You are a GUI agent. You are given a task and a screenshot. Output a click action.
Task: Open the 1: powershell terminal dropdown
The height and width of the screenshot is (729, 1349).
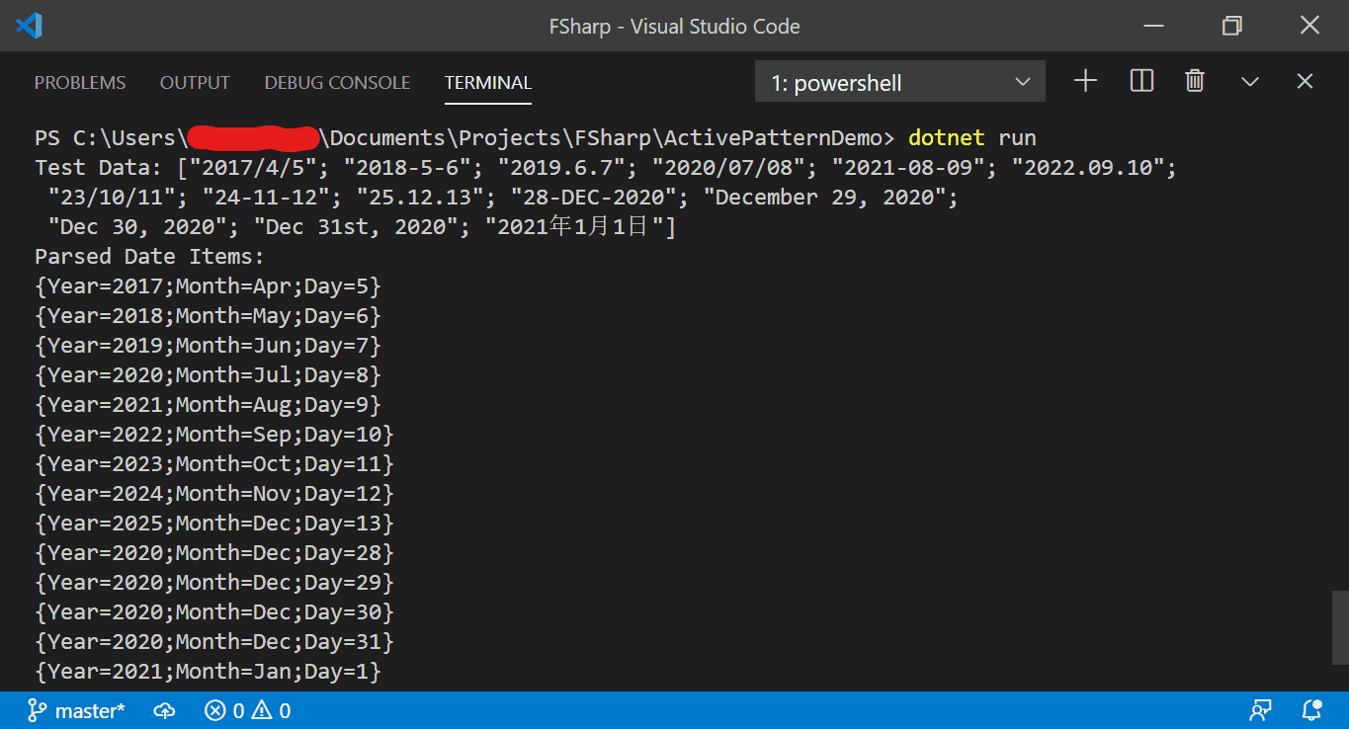pos(900,83)
